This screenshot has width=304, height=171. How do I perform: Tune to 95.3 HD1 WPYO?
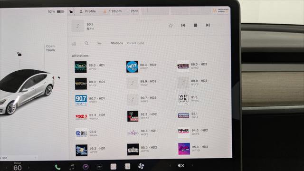point(91,150)
